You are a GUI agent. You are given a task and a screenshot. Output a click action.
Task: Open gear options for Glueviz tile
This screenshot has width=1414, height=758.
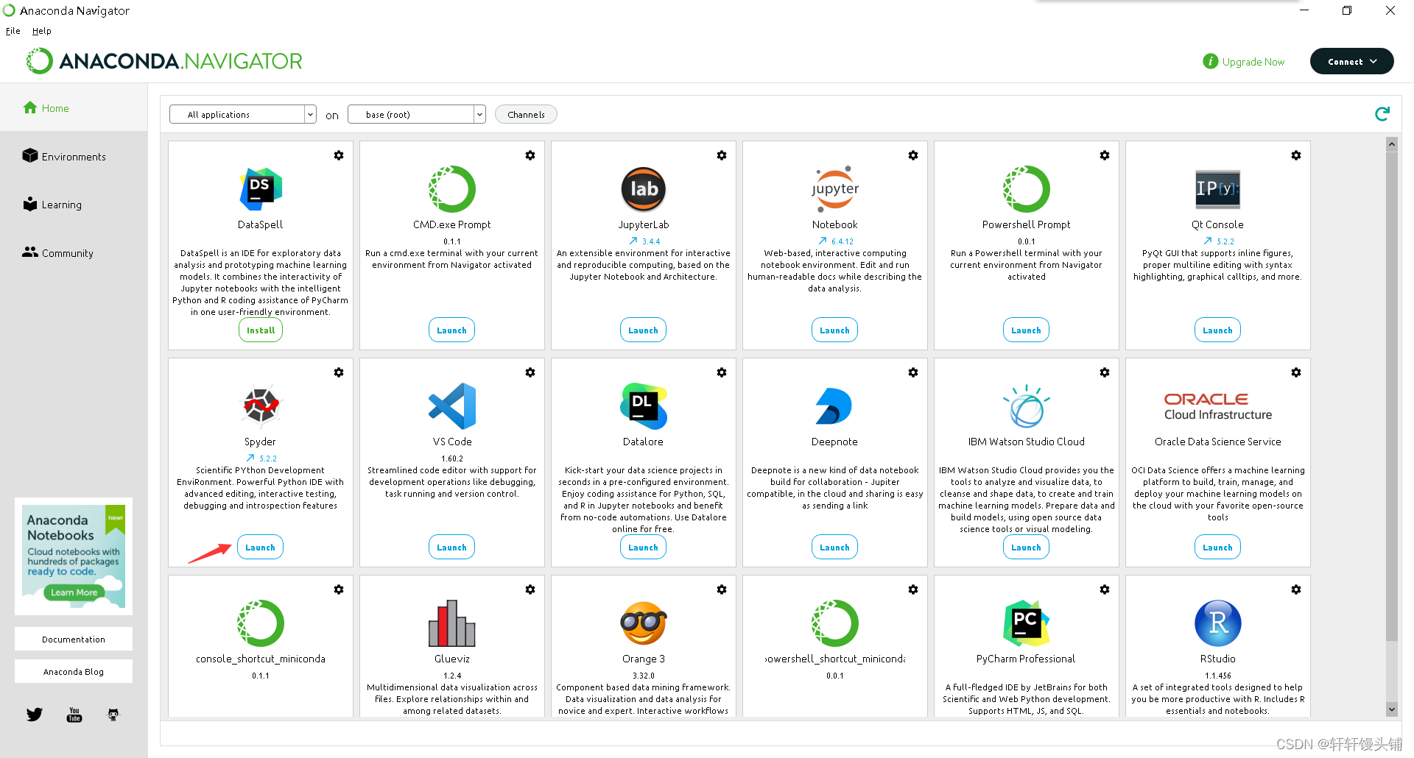tap(530, 589)
